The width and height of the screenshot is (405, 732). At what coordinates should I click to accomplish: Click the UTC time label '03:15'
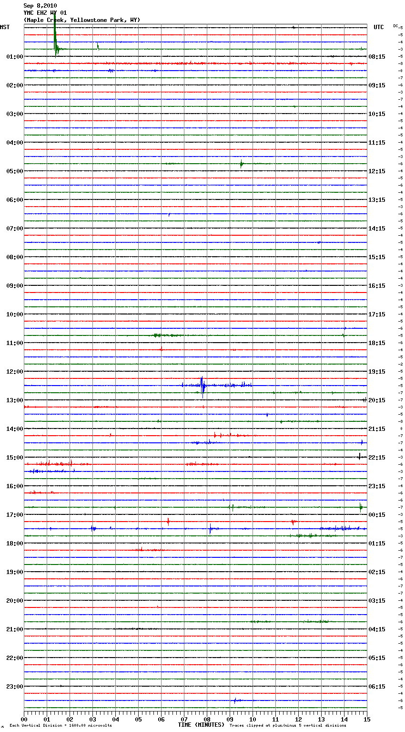click(377, 601)
